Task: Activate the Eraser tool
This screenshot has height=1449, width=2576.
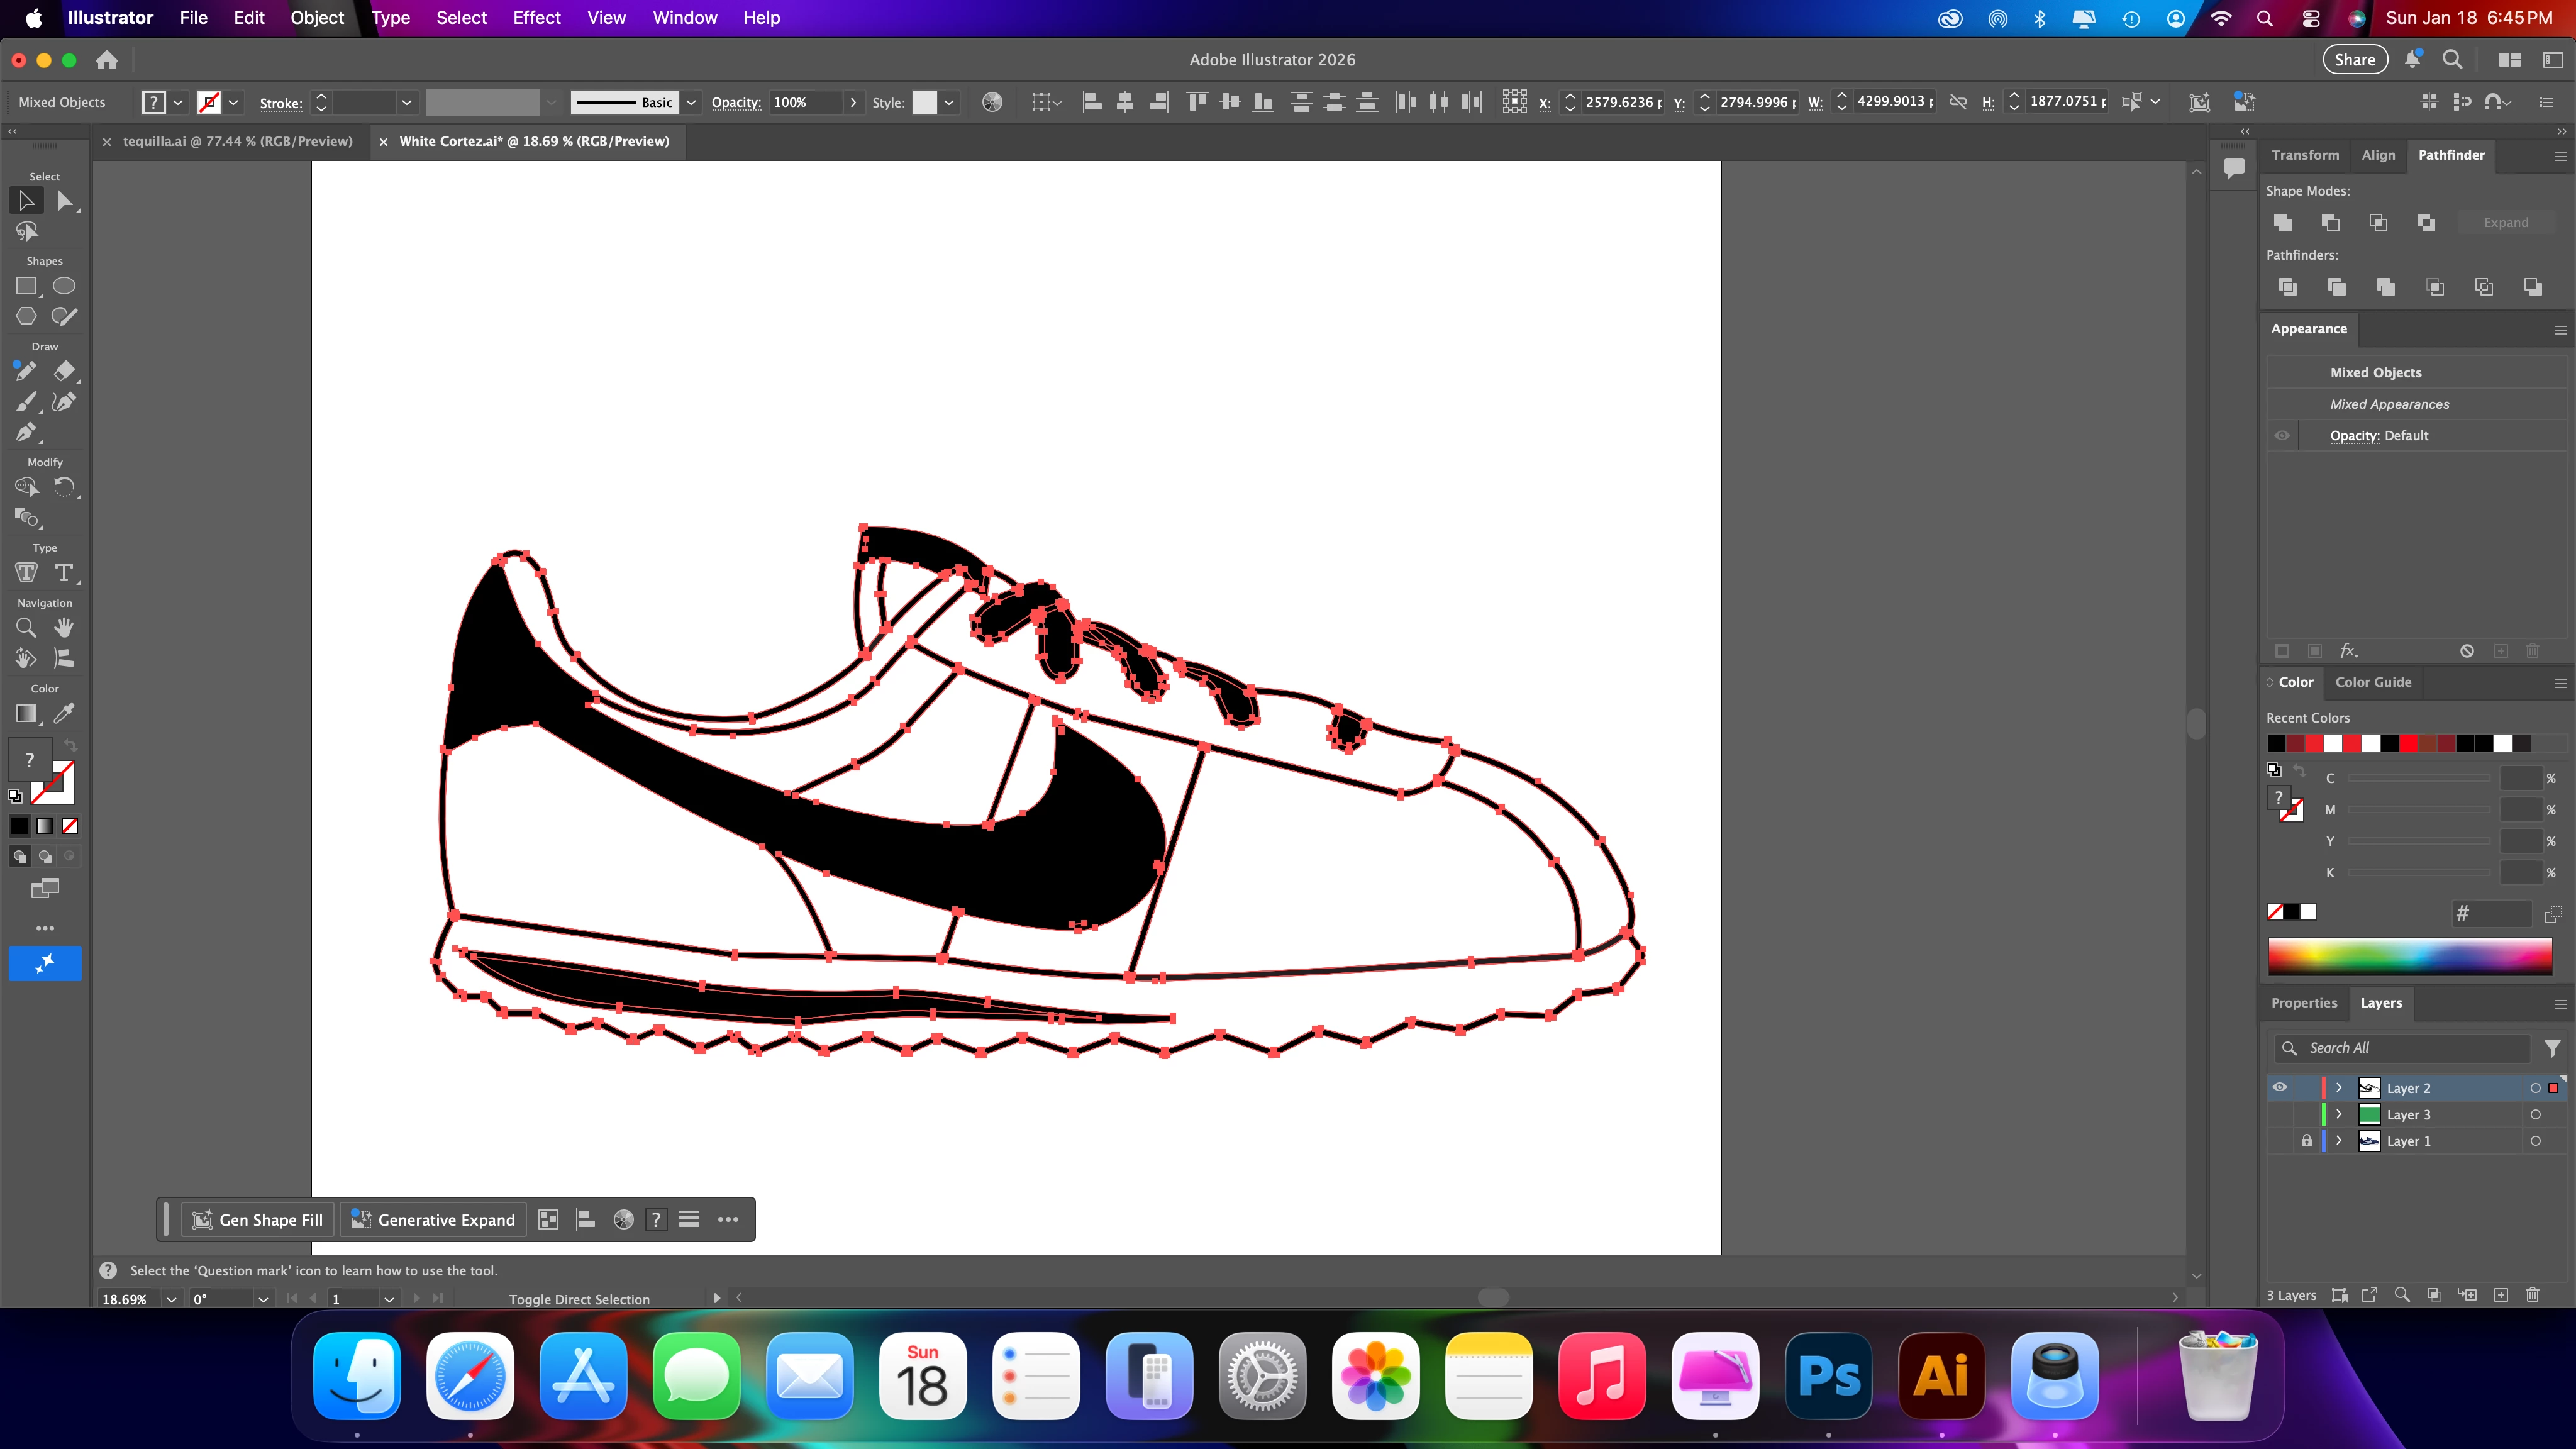Action: point(64,371)
